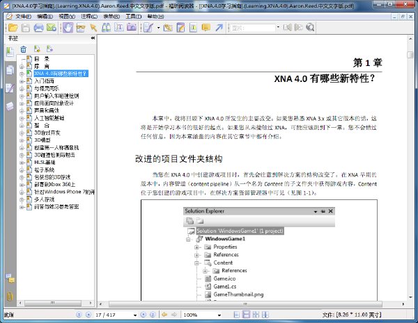The width and height of the screenshot is (418, 323).
Task: Open the search box options dropdown arrow
Action: pyautogui.click(x=278, y=27)
